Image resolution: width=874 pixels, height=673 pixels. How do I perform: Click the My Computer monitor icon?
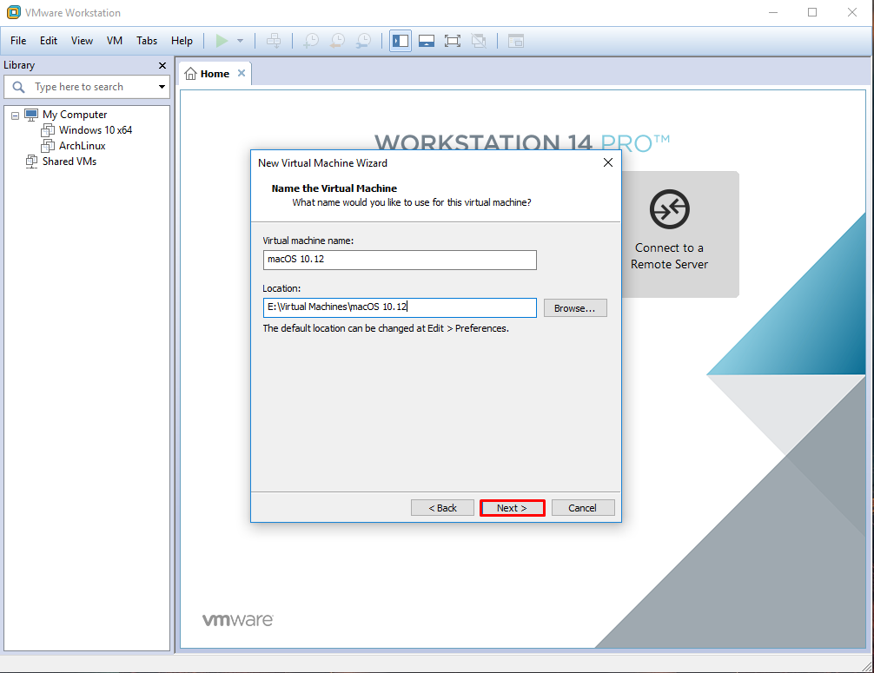tap(31, 115)
